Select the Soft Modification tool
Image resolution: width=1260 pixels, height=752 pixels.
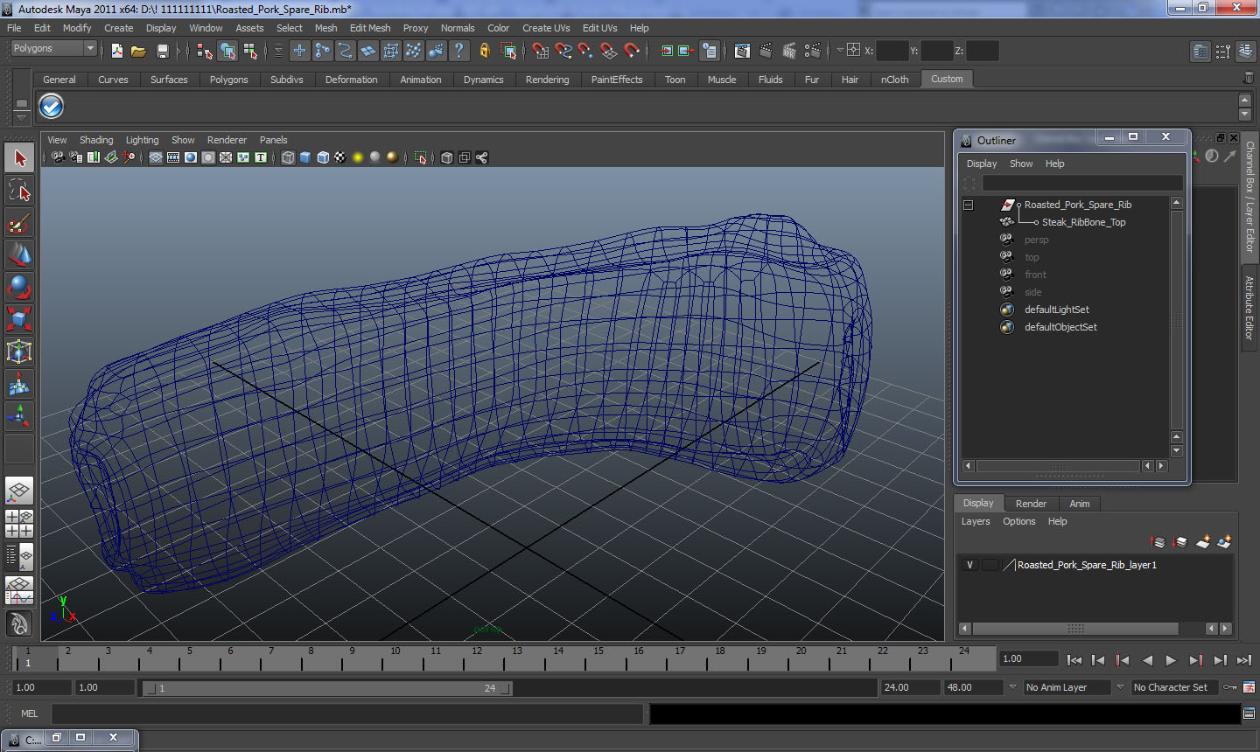[19, 384]
